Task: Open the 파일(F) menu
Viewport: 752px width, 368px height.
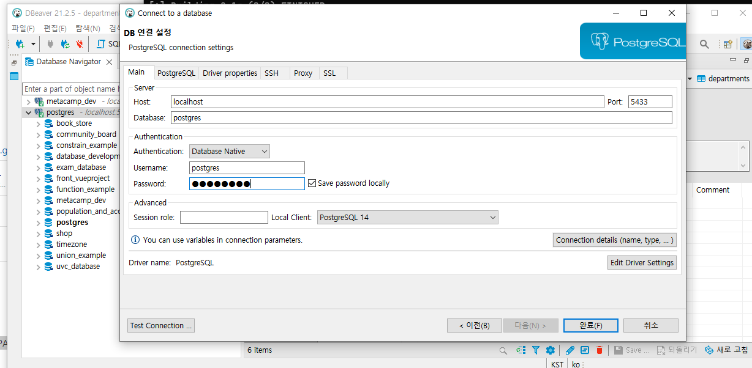Action: (23, 28)
